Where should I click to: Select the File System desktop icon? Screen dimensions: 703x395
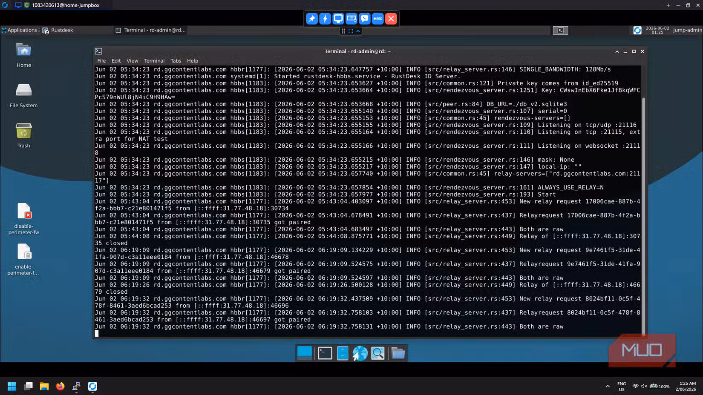(24, 95)
